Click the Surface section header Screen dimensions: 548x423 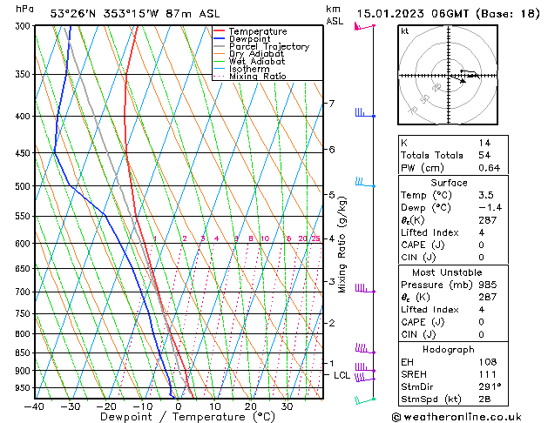[449, 183]
